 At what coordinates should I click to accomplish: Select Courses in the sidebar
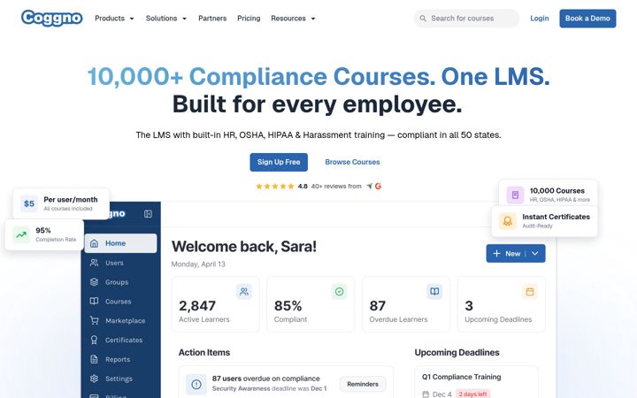coord(120,302)
